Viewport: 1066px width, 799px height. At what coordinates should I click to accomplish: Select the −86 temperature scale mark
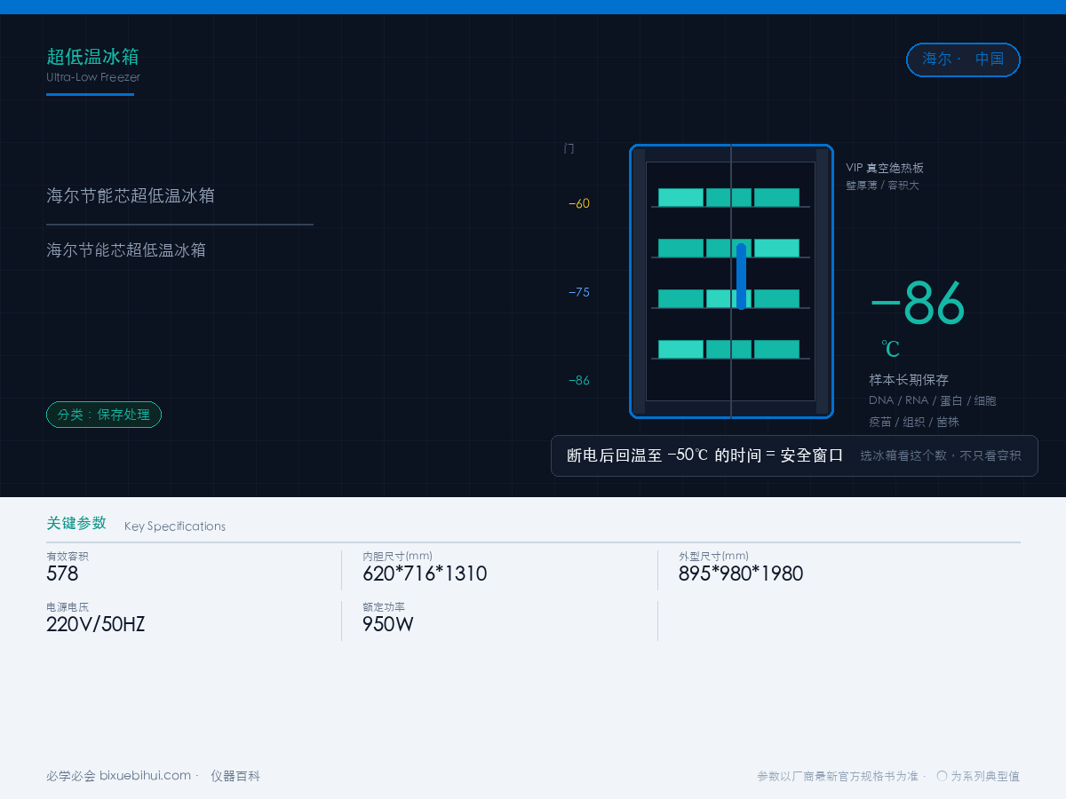click(x=579, y=380)
